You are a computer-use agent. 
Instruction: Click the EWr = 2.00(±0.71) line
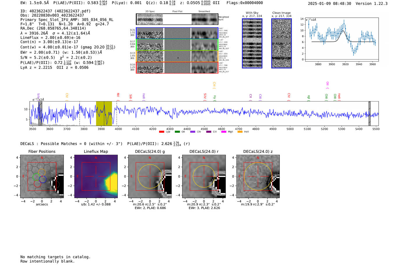[x=61, y=52]
